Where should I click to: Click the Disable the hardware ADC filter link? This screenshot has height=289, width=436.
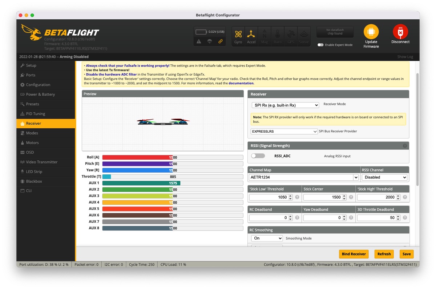111,75
